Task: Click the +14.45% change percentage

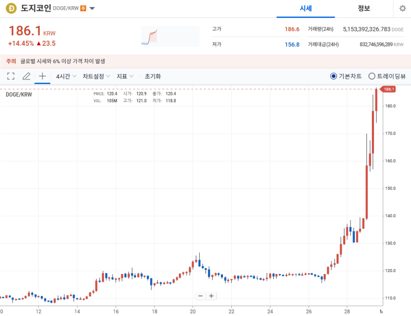Action: click(x=21, y=44)
